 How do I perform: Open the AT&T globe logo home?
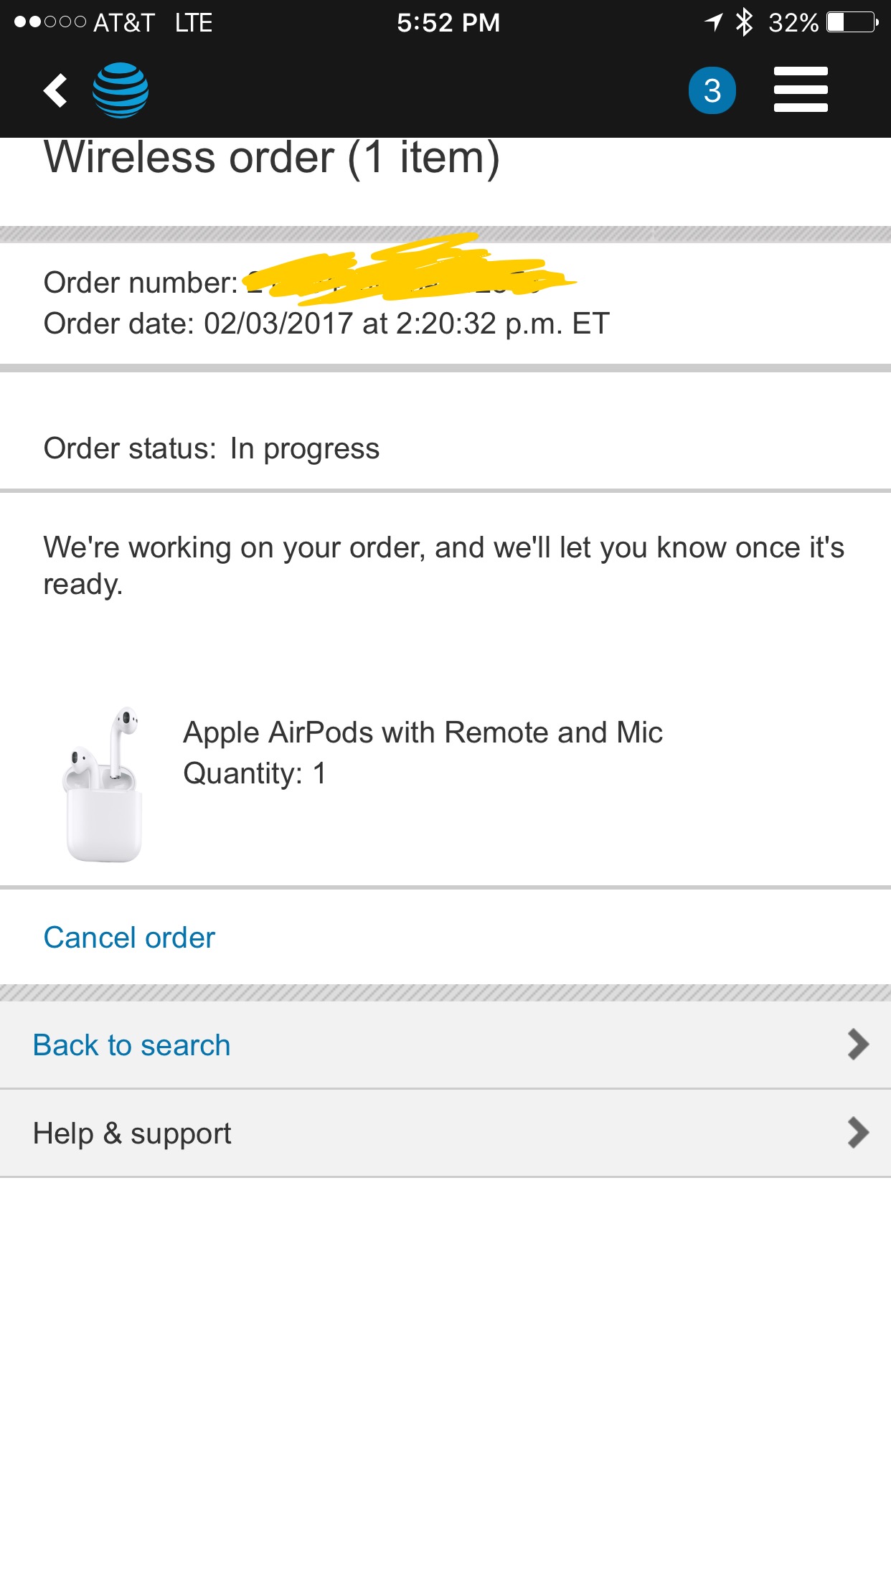tap(121, 90)
